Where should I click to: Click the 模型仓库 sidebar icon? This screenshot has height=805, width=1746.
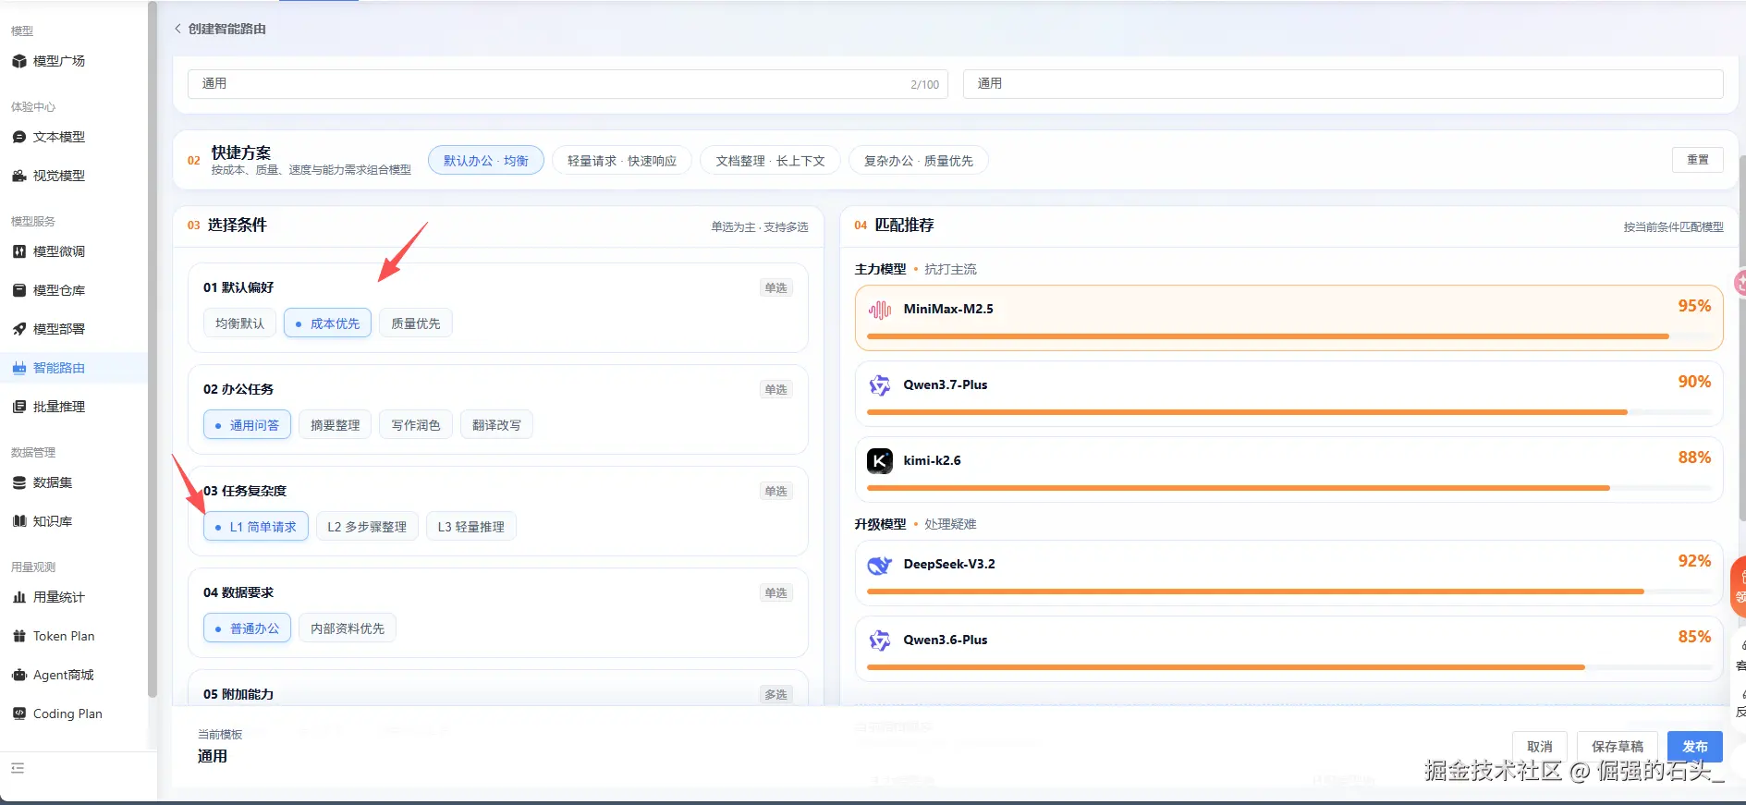[x=18, y=290]
